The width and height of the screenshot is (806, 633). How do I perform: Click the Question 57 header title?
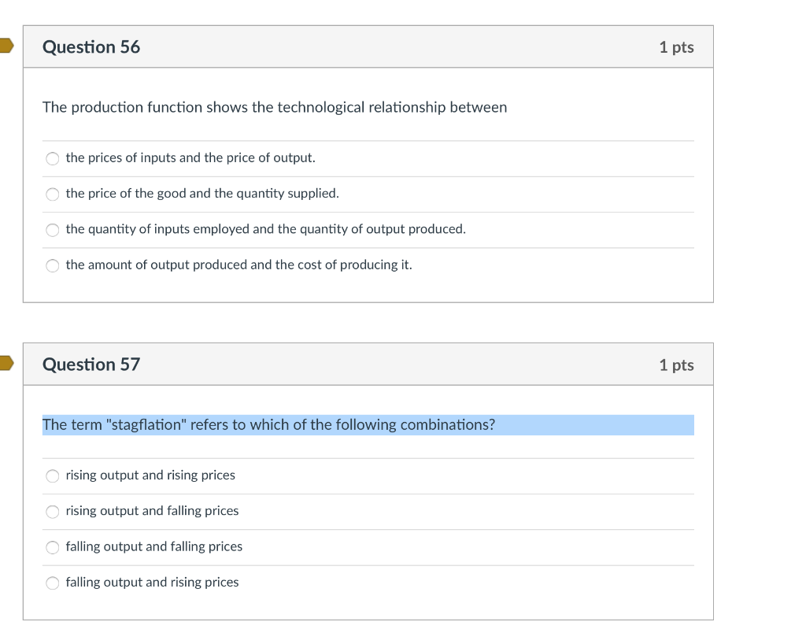(91, 365)
